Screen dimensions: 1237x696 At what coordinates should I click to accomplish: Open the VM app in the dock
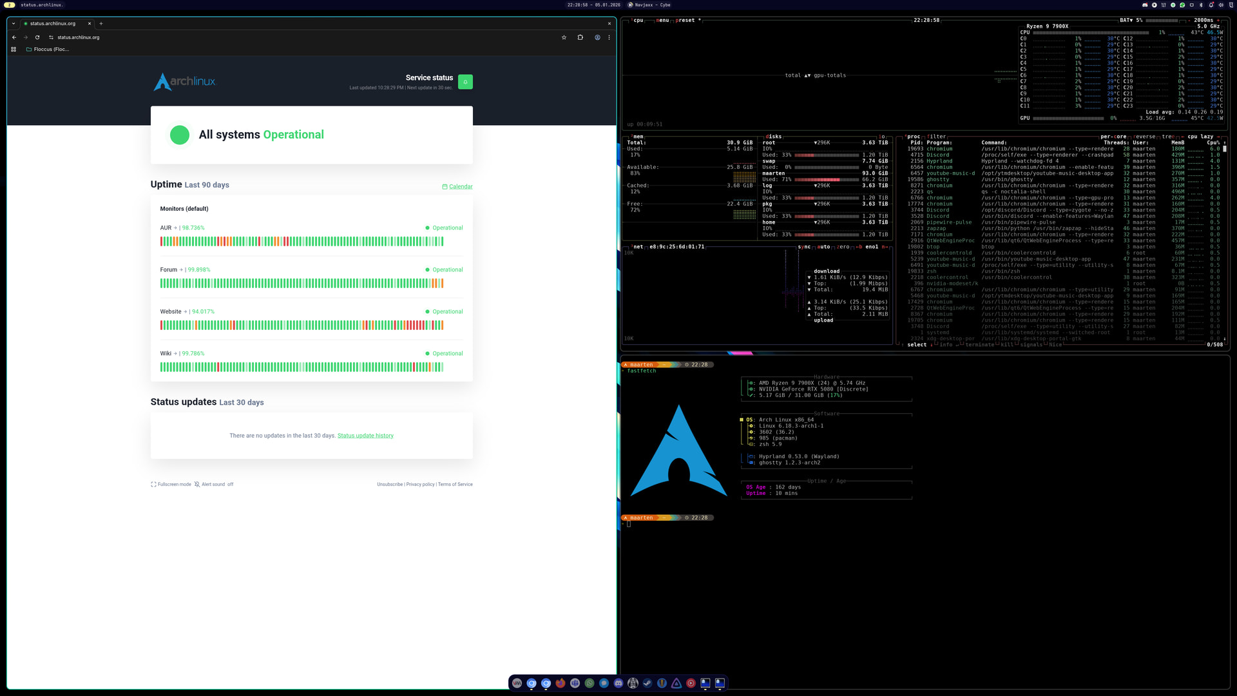point(517,683)
